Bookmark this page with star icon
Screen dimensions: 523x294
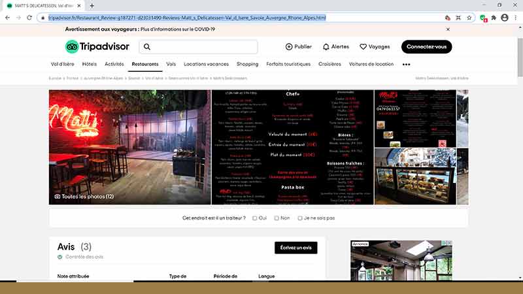pos(469,18)
